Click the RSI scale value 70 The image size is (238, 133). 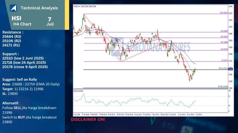point(229,96)
